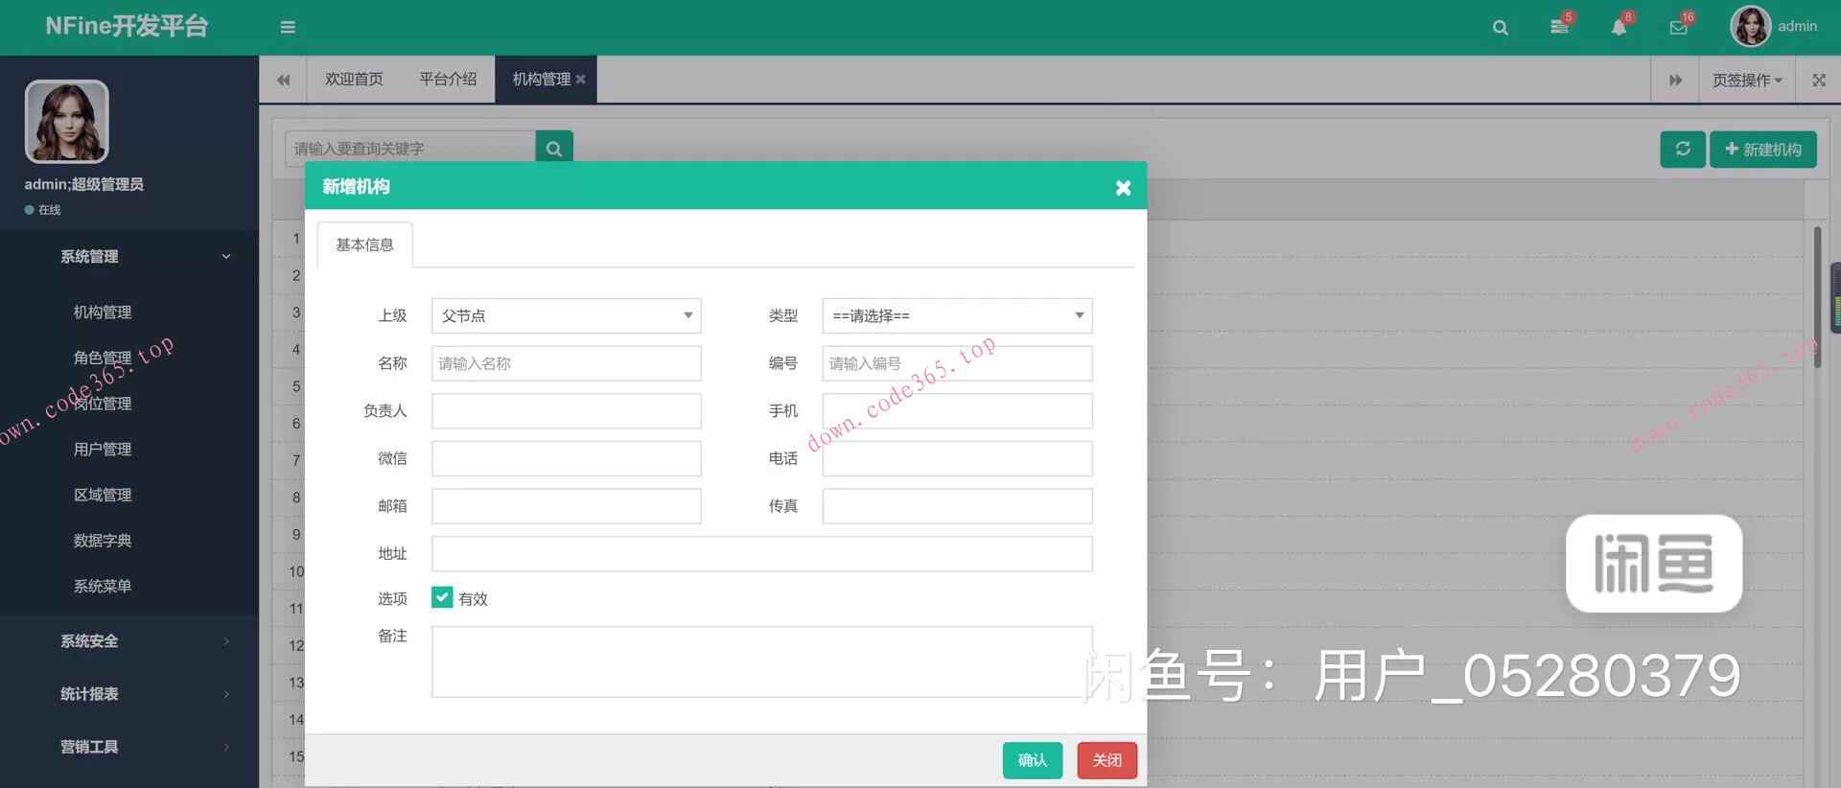Switch to the 平台介绍 tab

448,80
